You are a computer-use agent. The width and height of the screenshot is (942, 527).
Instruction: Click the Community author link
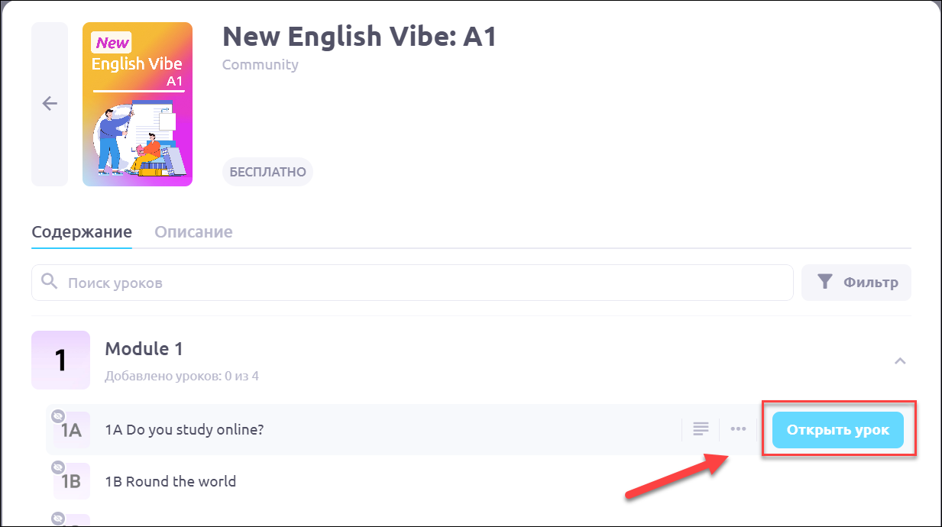[x=260, y=65]
